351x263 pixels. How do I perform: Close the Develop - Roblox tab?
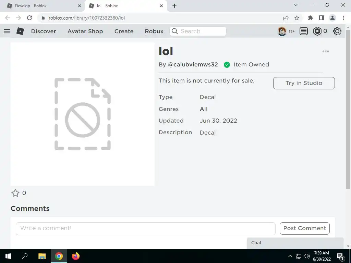click(x=80, y=6)
